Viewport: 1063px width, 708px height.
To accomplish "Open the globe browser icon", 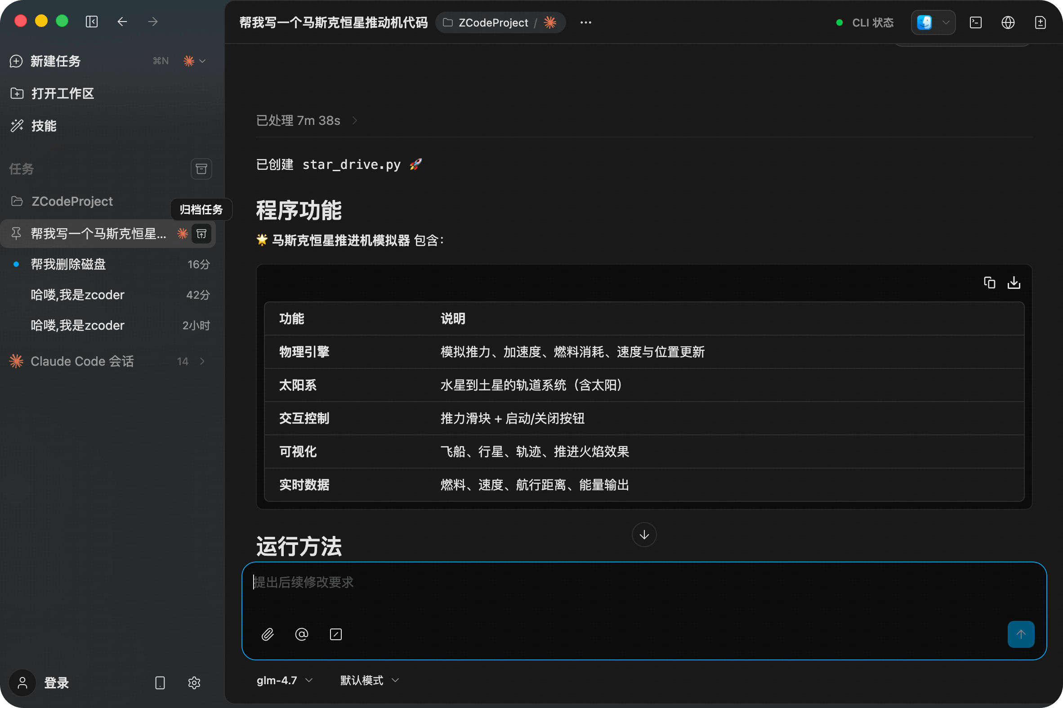I will 1008,22.
